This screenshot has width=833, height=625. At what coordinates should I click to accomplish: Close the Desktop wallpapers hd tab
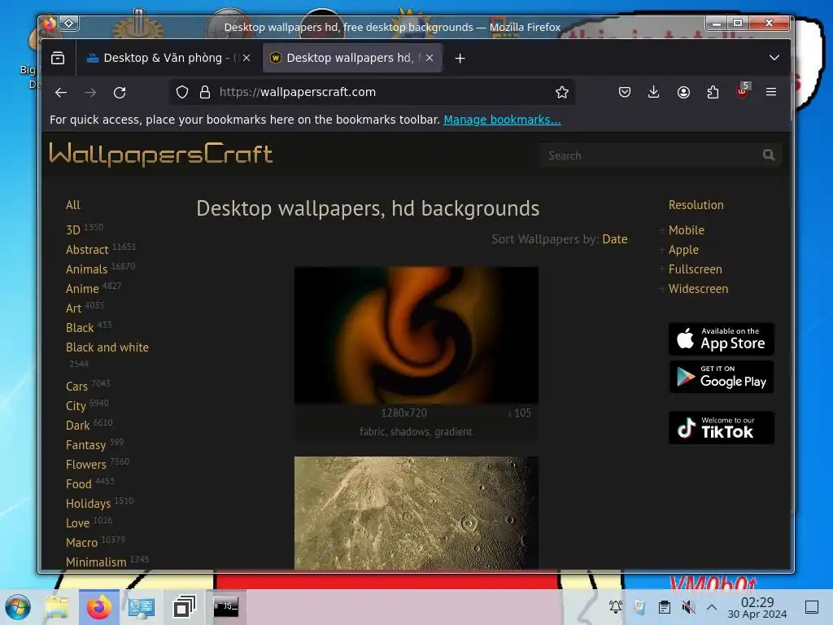[430, 58]
